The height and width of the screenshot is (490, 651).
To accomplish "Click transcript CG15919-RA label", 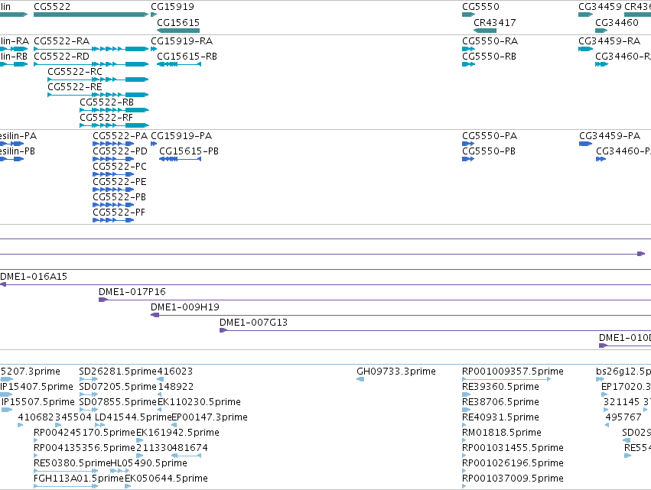I will click(x=181, y=41).
